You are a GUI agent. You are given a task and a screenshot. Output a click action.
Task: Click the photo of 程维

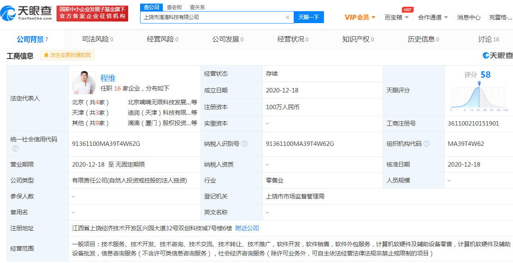[84, 82]
